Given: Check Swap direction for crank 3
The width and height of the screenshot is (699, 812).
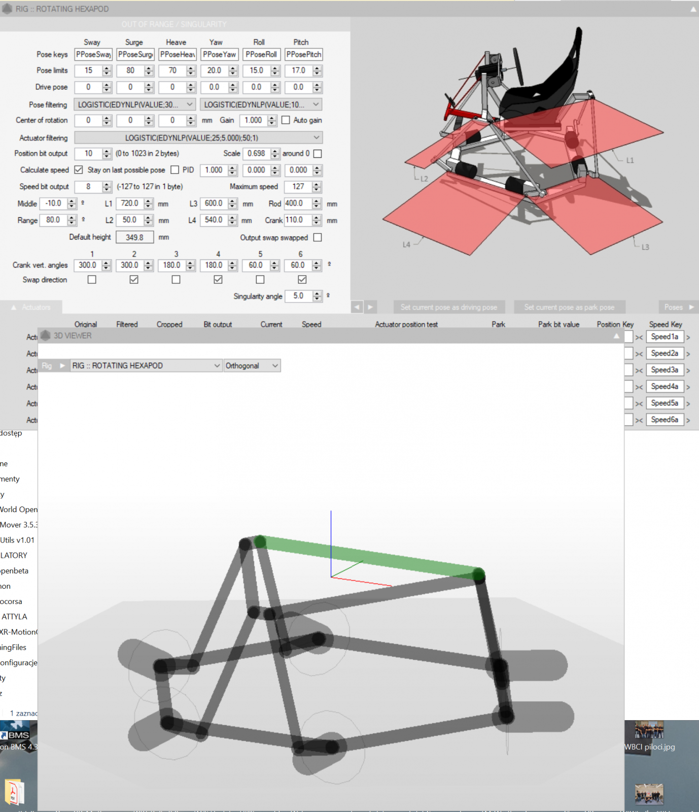Looking at the screenshot, I should point(176,280).
